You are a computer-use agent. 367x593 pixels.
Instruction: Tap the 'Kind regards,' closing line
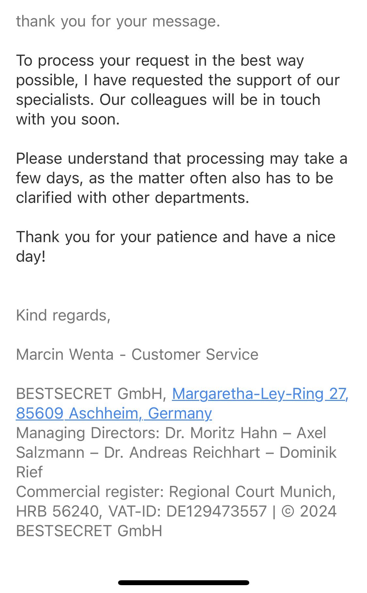[x=63, y=315]
